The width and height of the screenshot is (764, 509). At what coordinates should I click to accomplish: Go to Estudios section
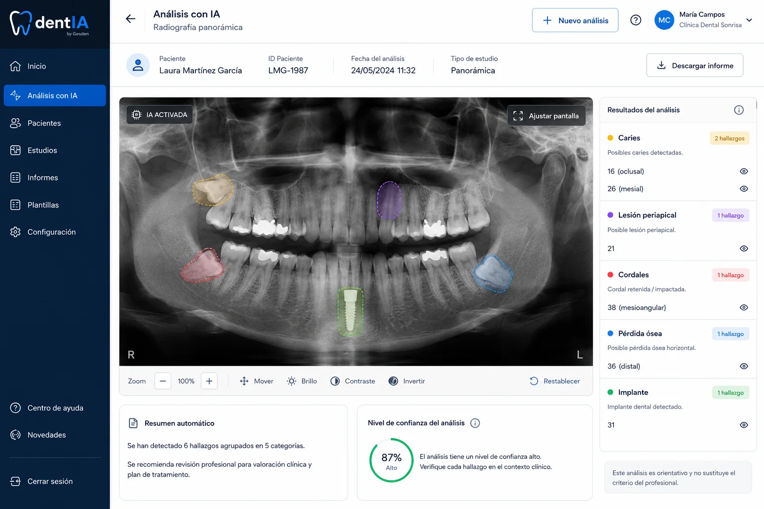coord(55,150)
